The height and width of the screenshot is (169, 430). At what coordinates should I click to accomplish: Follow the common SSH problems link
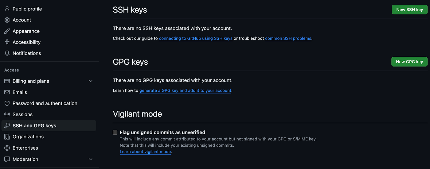point(288,39)
